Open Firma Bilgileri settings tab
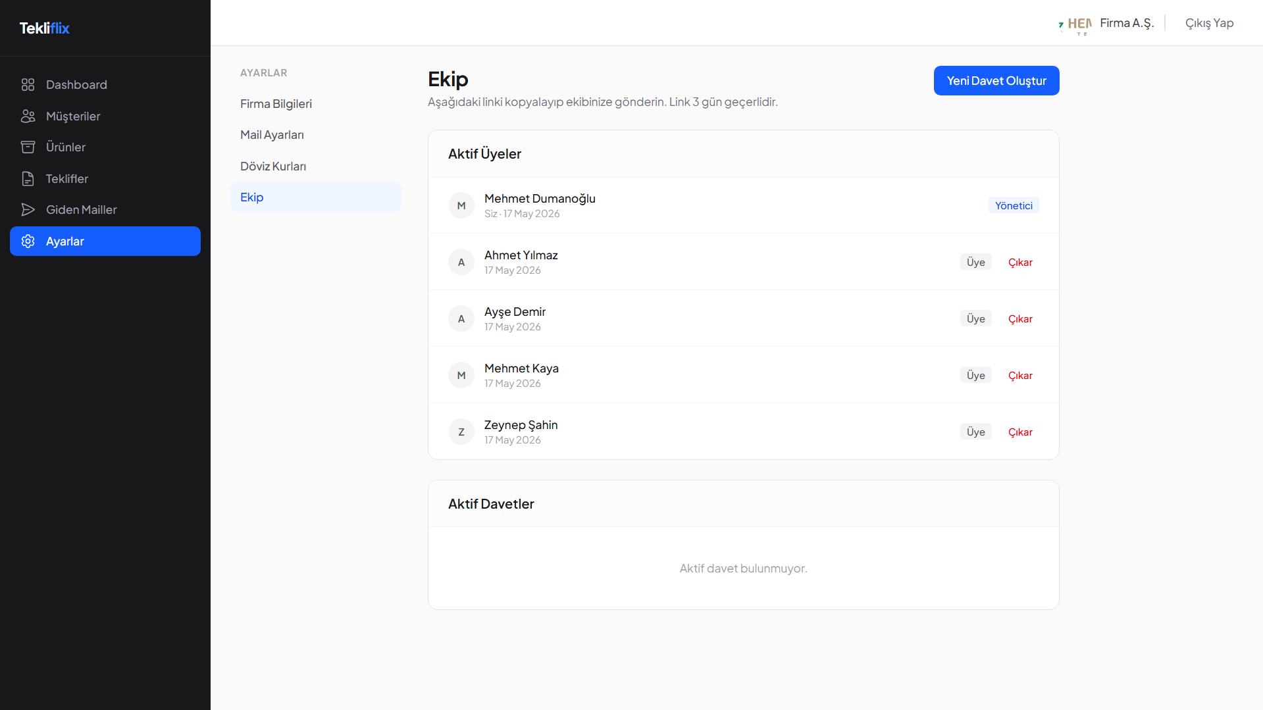 [x=316, y=104]
